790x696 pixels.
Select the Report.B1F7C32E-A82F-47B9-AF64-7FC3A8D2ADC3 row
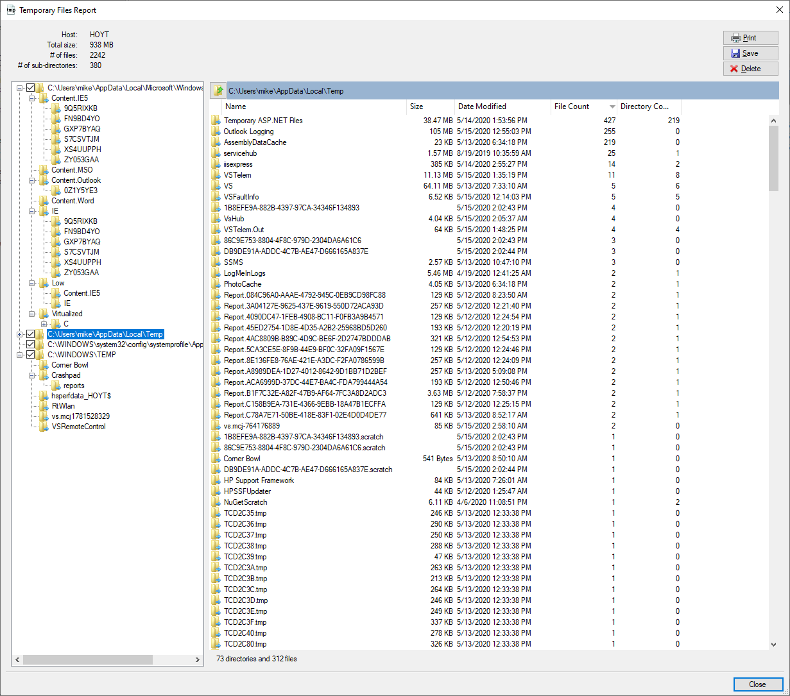click(x=445, y=393)
